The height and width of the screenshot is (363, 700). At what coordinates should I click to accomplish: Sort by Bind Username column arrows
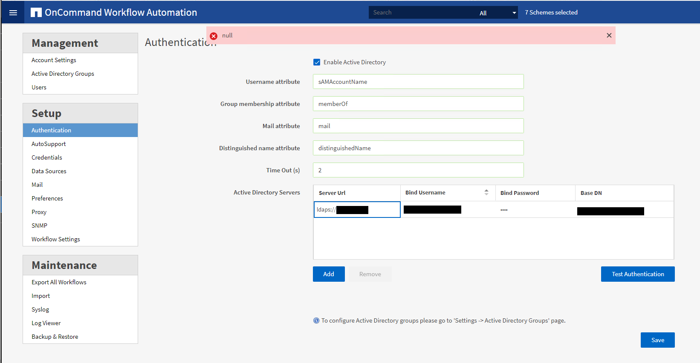tap(486, 192)
